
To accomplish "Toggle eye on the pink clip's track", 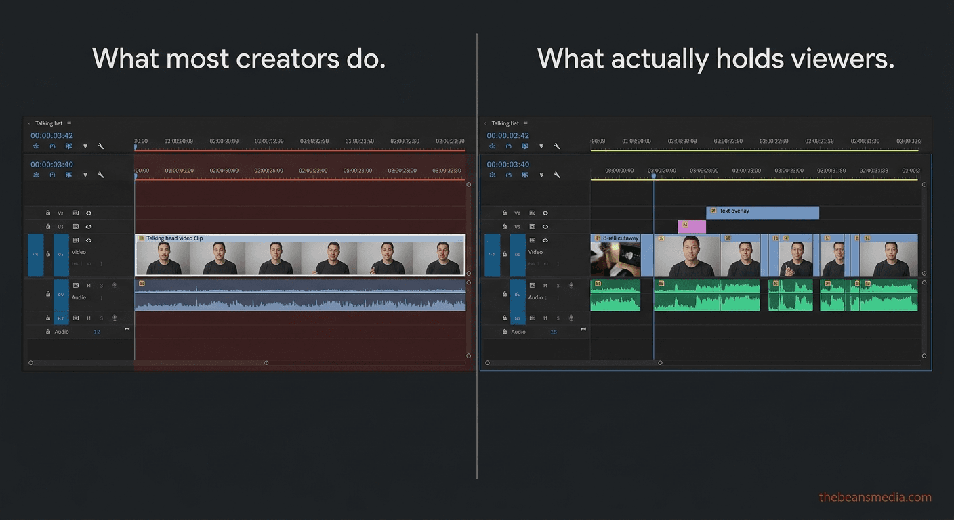I will coord(545,227).
